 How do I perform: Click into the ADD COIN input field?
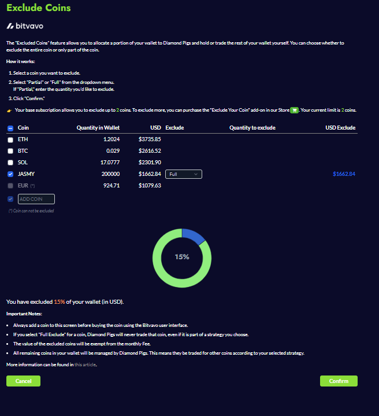point(36,199)
